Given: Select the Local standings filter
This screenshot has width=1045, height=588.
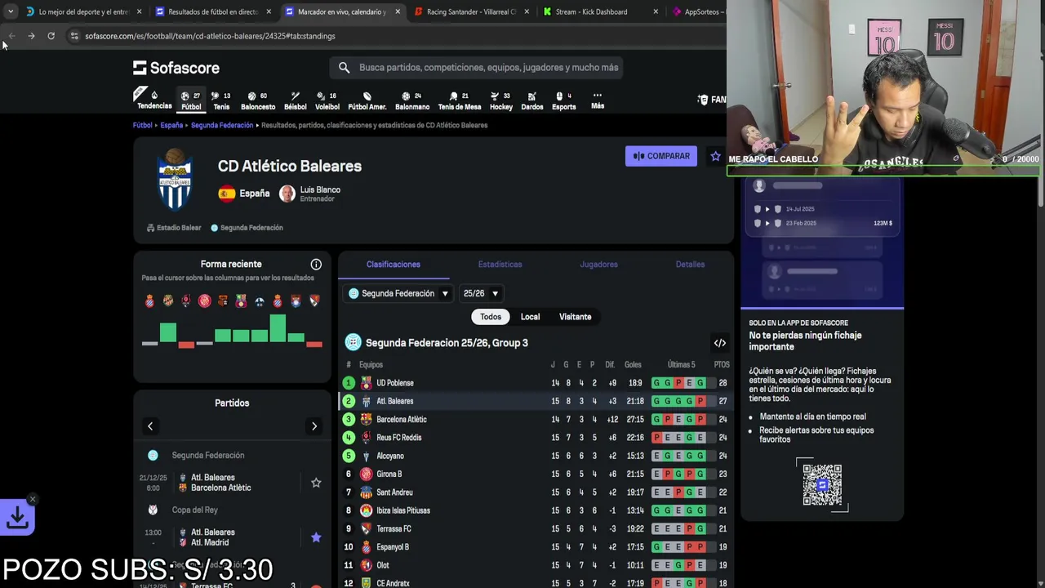Looking at the screenshot, I should coord(530,317).
